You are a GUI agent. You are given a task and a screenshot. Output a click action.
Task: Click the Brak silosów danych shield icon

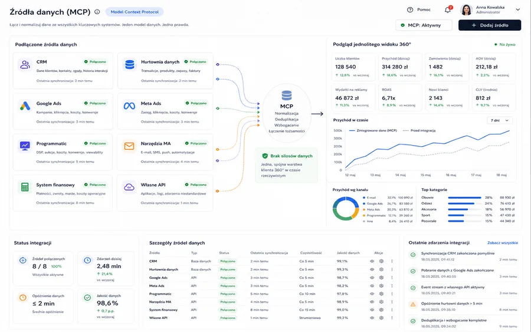click(x=265, y=156)
